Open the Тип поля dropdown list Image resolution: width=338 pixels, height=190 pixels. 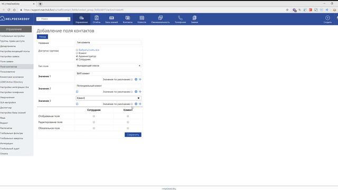click(x=108, y=65)
